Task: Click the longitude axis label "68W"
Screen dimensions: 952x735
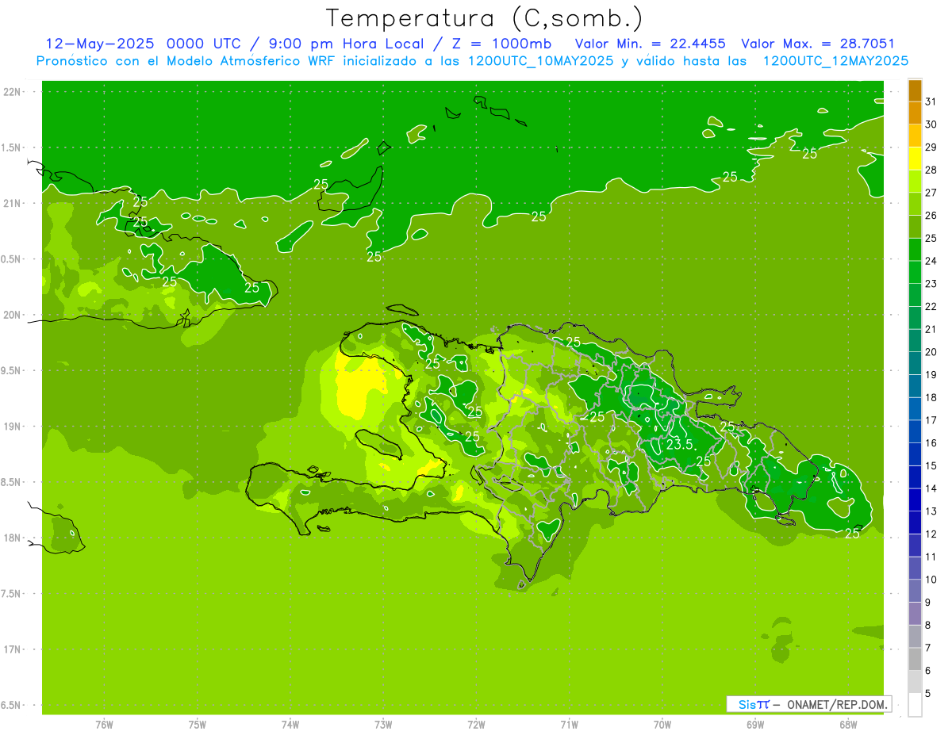Action: coord(848,725)
